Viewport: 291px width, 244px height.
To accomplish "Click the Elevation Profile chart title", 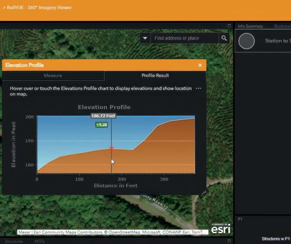I will tap(104, 107).
